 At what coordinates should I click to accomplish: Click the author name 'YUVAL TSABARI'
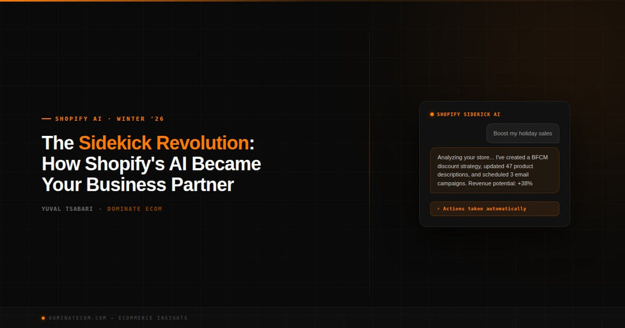[x=67, y=209]
